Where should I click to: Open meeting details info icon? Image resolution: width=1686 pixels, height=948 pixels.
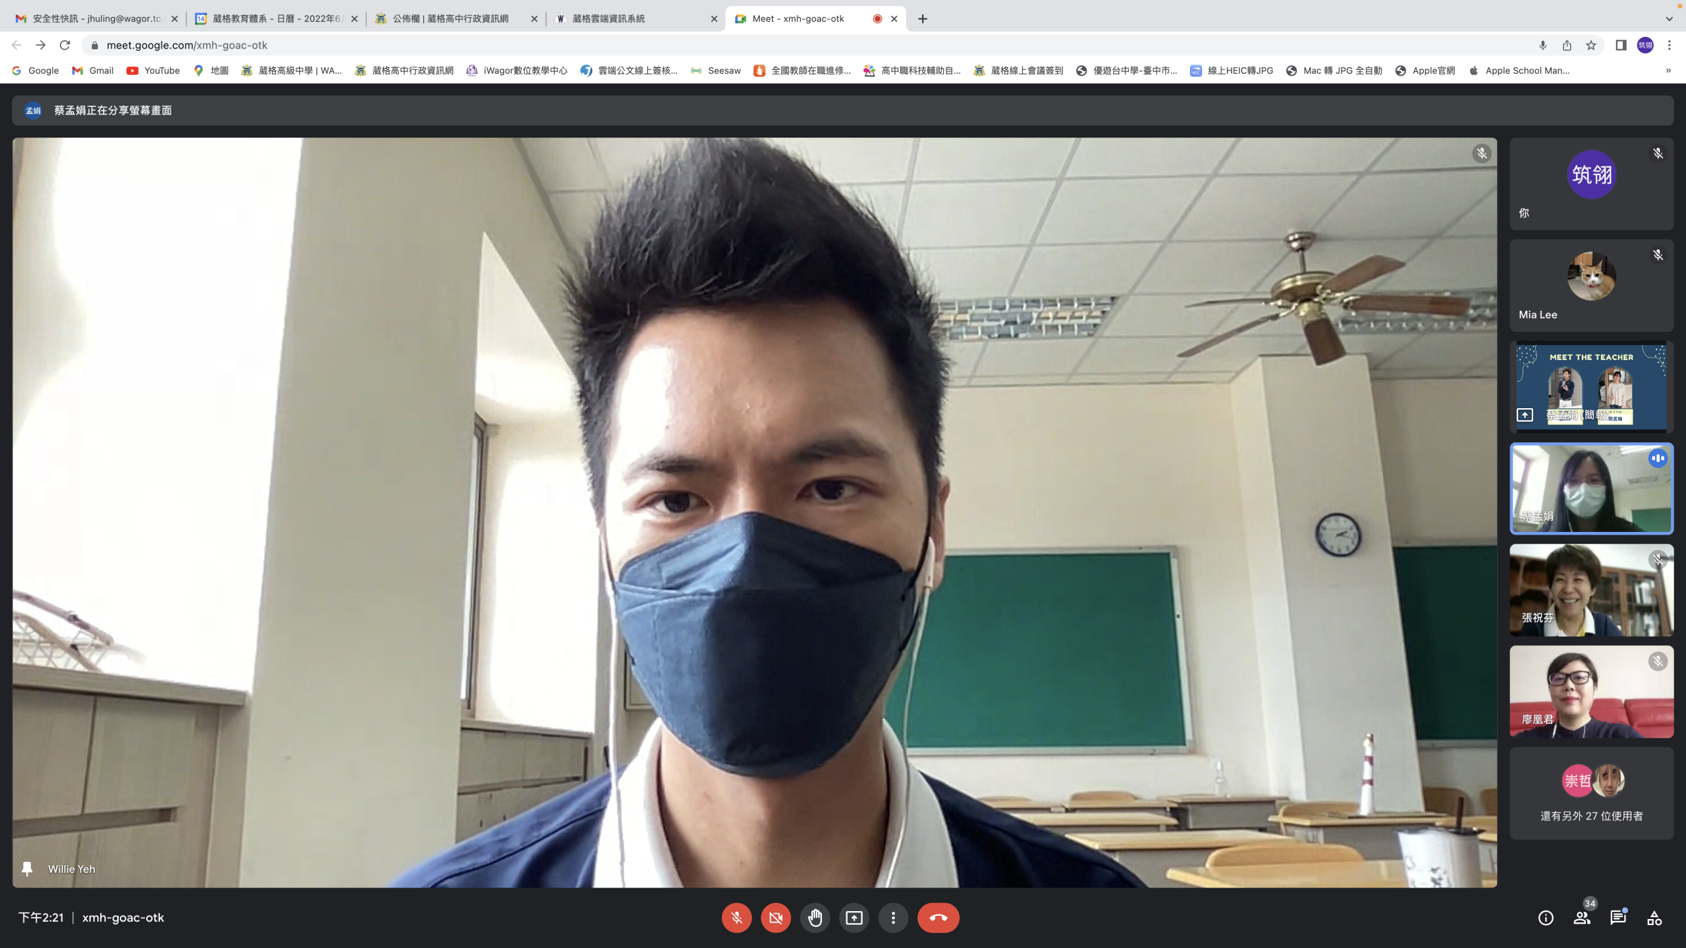(1546, 918)
